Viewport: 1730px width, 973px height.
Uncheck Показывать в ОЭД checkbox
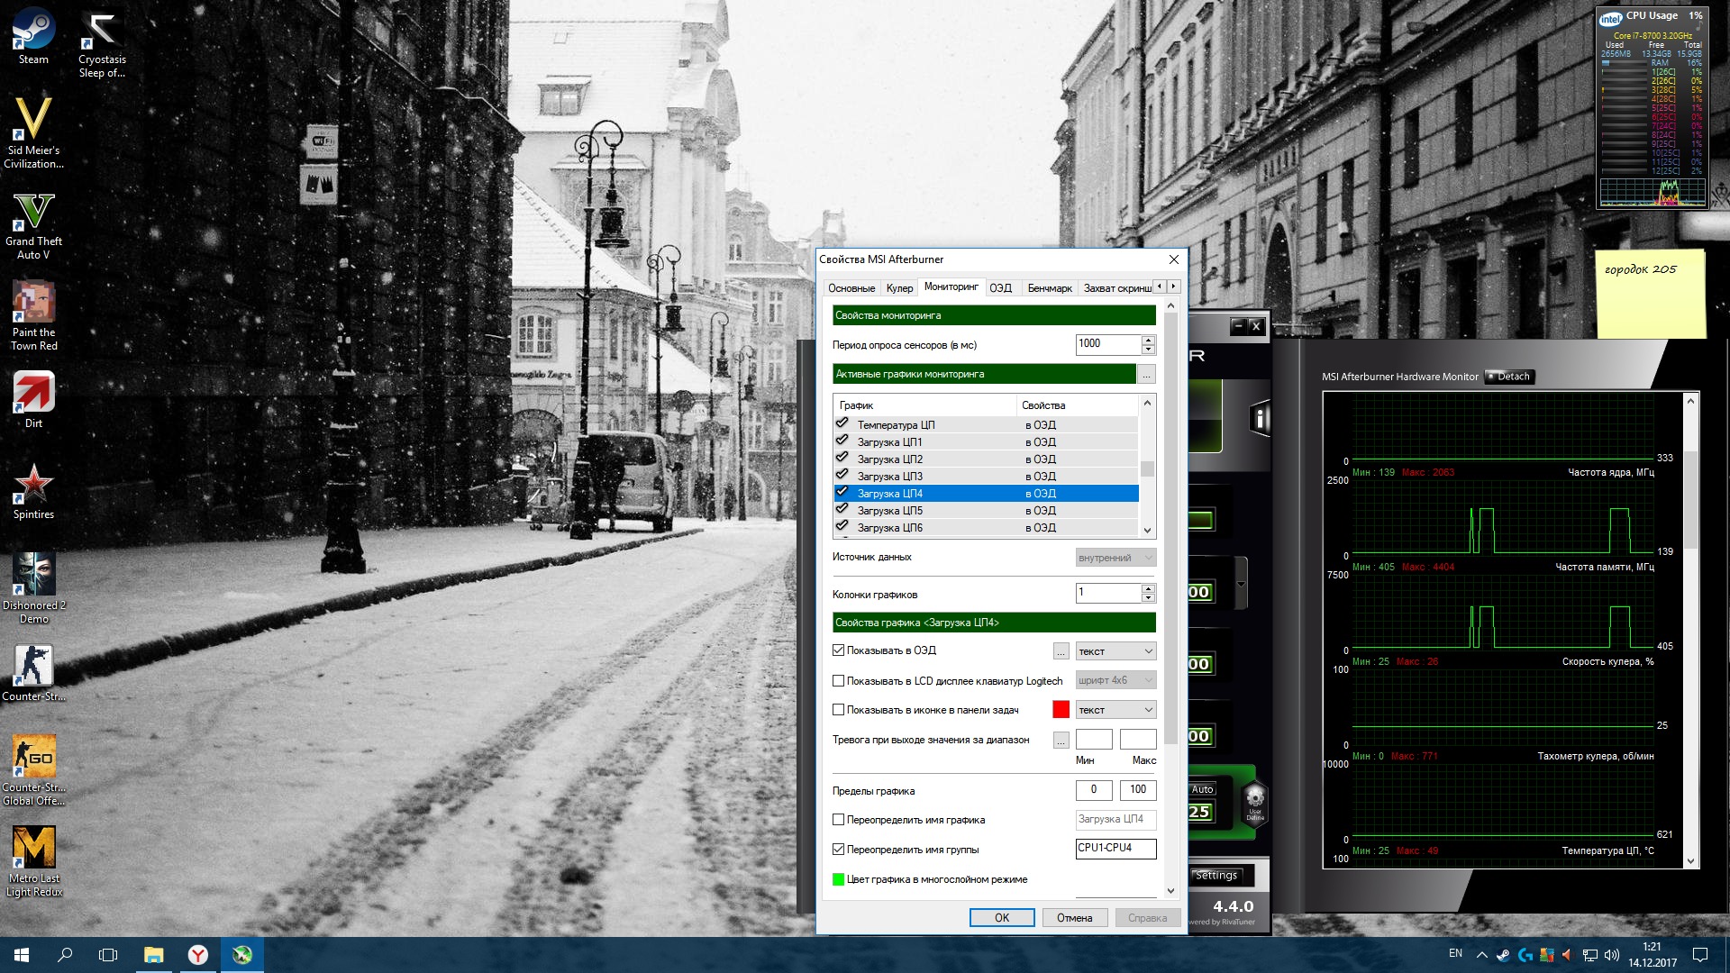(839, 650)
